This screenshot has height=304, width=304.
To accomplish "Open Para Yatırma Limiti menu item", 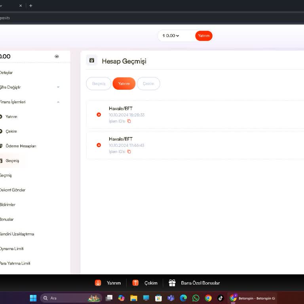I will [x=15, y=263].
